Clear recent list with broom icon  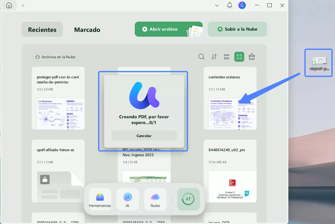pos(252,57)
